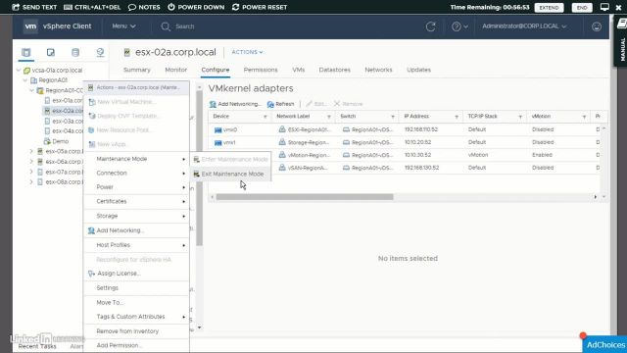Open the vSphere Client Menu dropdown
The image size is (627, 353).
[123, 26]
